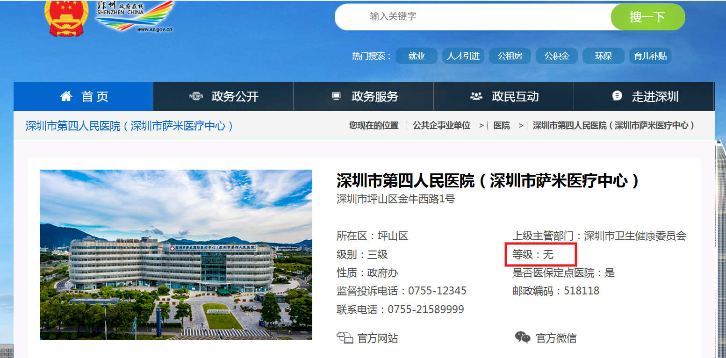The image size is (726, 358).
Task: Click the 搜一下 search button
Action: 647,17
